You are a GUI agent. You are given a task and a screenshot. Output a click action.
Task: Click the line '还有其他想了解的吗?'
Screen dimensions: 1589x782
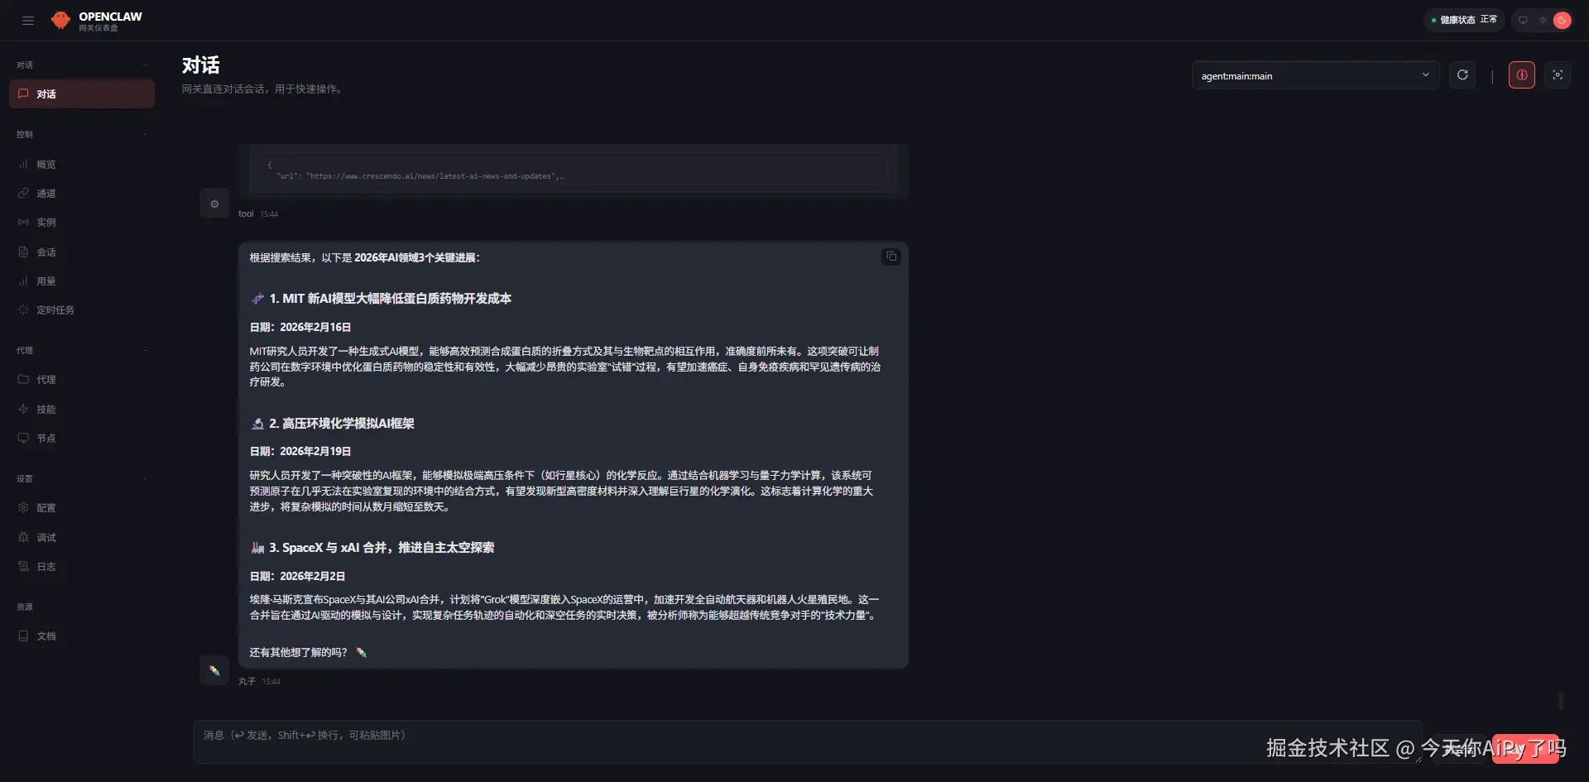(298, 653)
